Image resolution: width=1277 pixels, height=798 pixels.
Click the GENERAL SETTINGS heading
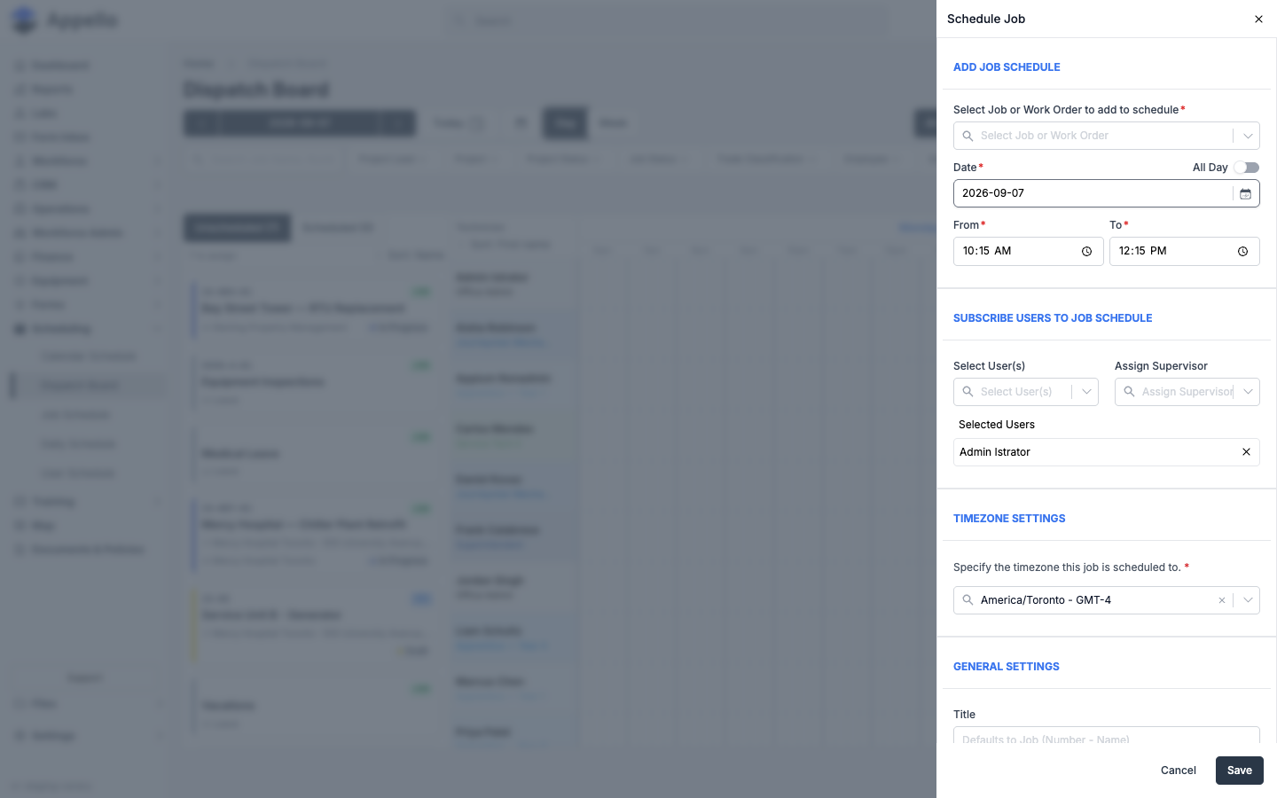click(1006, 667)
